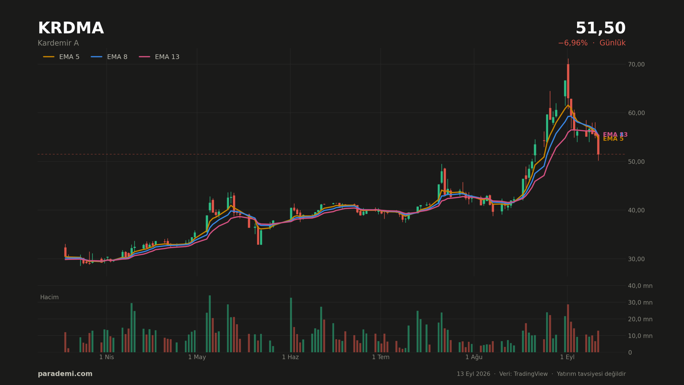The width and height of the screenshot is (684, 385).
Task: Click the 13 Eyl 2026 TradingView disclaimer text
Action: pos(541,374)
